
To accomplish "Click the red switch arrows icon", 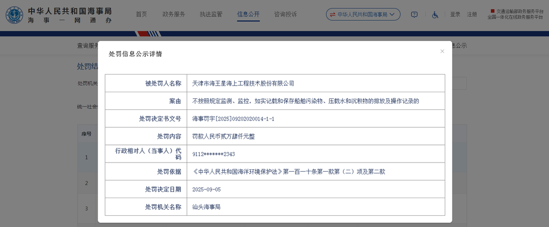I will coord(332,15).
